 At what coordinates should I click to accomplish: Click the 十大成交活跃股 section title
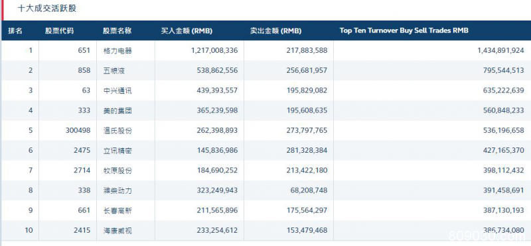47,9
